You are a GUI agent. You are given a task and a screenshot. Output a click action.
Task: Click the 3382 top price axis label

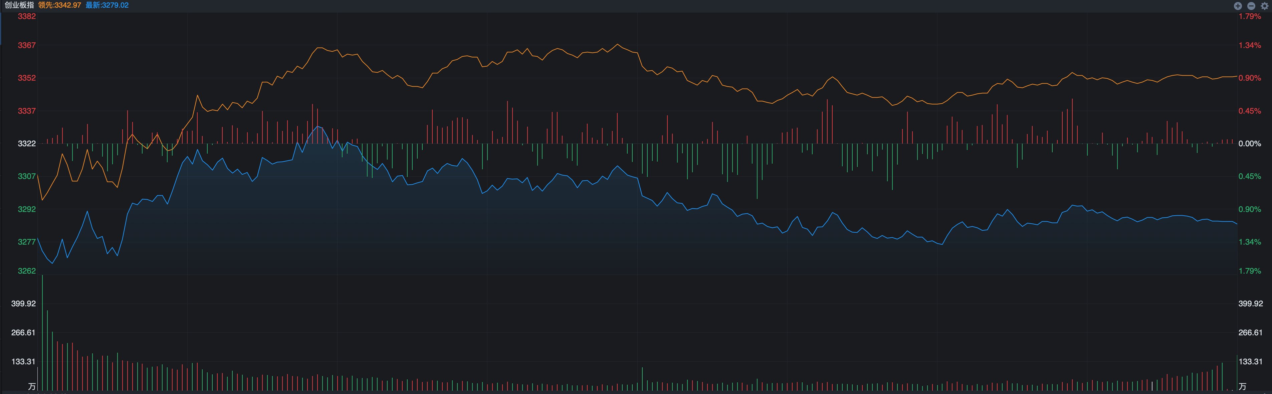tap(27, 16)
